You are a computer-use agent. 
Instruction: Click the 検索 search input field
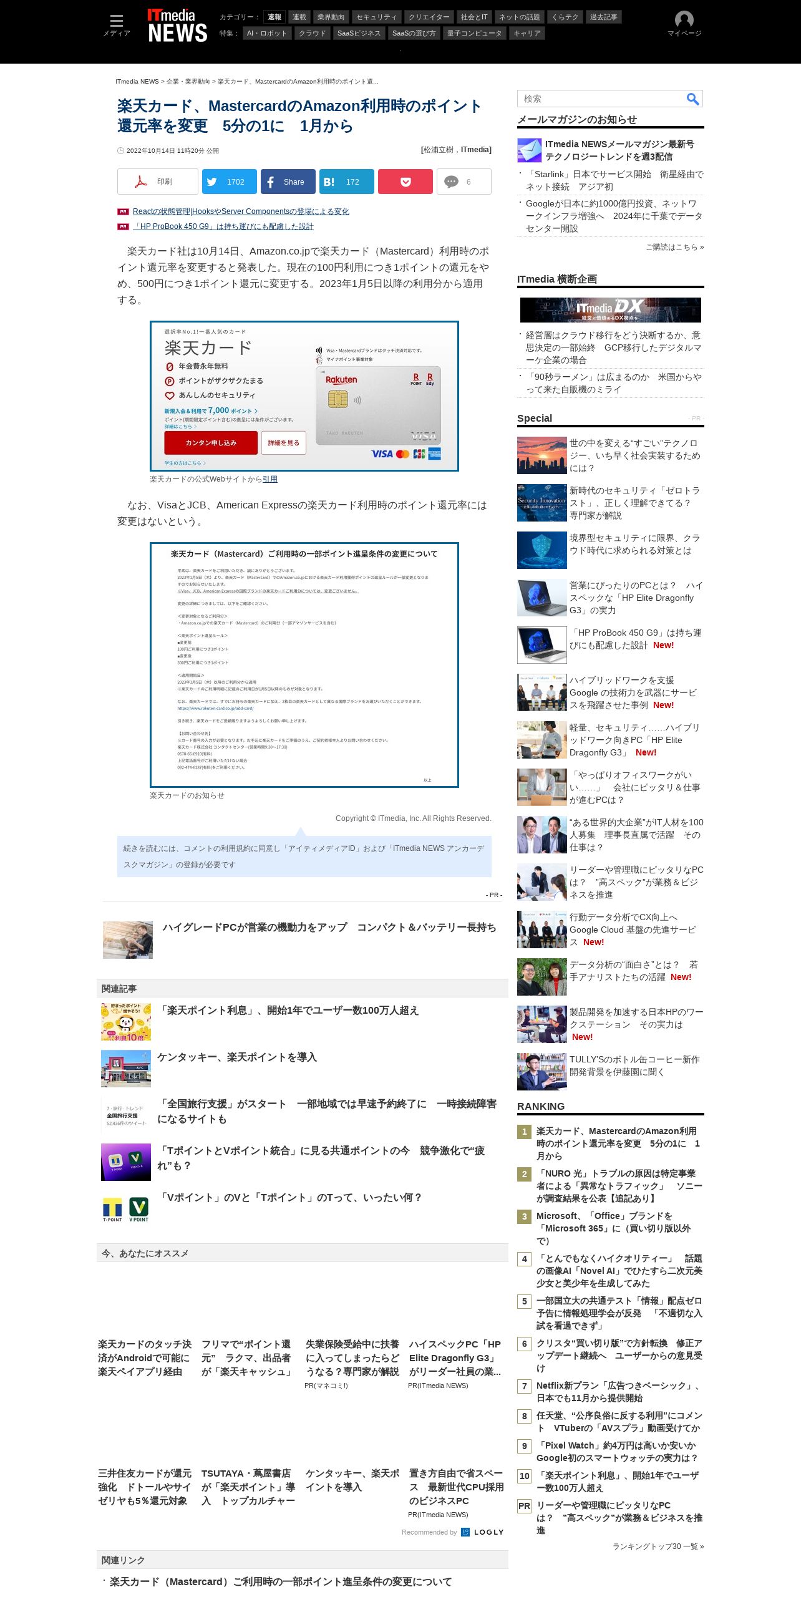tap(601, 99)
